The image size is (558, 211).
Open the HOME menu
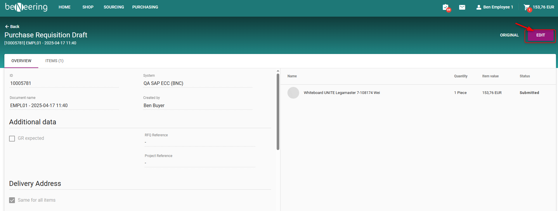click(x=64, y=7)
